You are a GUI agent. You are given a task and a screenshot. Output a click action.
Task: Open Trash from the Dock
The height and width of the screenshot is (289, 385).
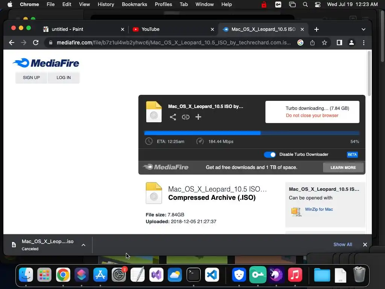359,274
